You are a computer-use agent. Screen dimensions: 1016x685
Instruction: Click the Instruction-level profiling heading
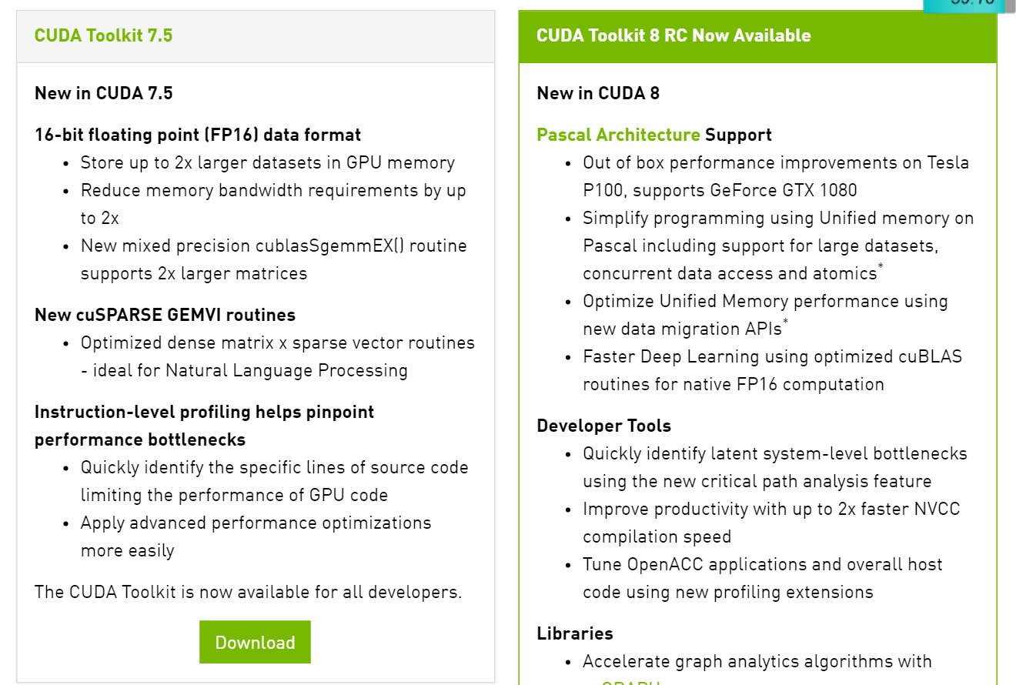(x=204, y=426)
